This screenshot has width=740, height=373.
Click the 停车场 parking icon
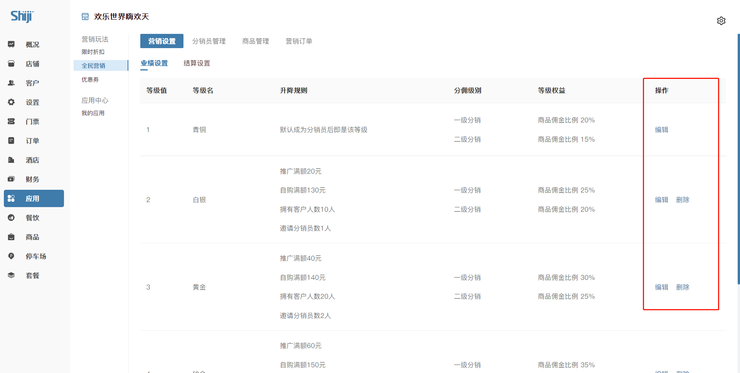click(11, 256)
